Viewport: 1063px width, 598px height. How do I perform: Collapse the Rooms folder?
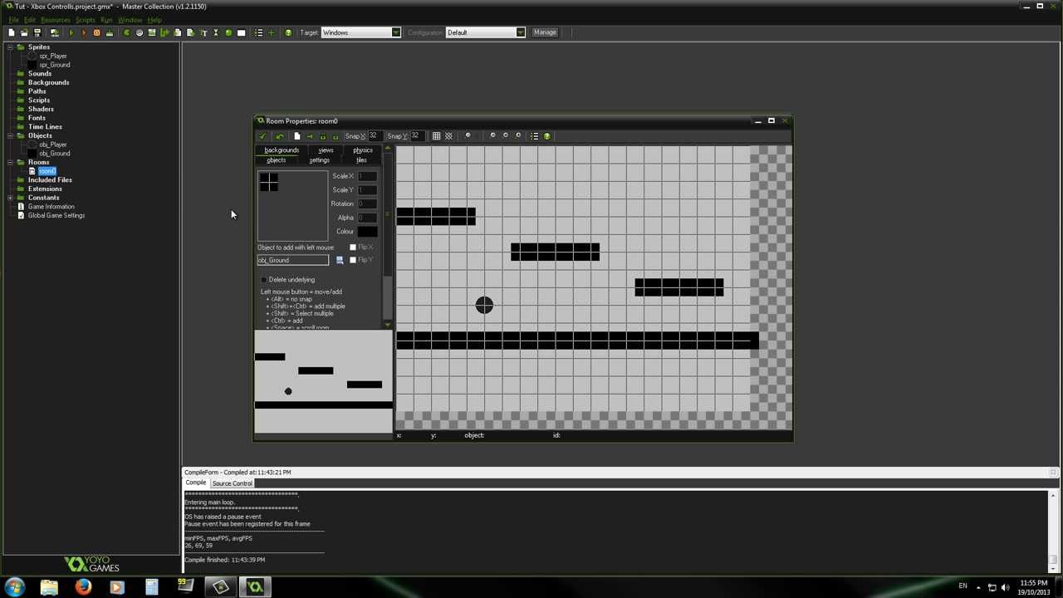coord(10,162)
